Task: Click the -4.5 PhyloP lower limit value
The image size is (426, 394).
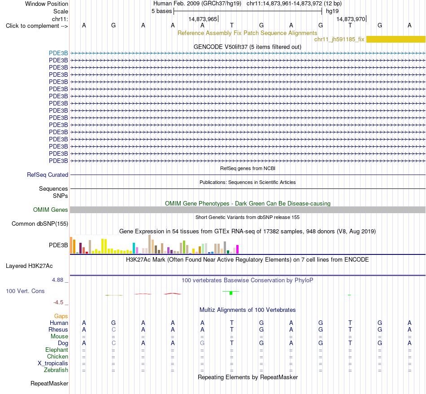Action: pyautogui.click(x=58, y=302)
